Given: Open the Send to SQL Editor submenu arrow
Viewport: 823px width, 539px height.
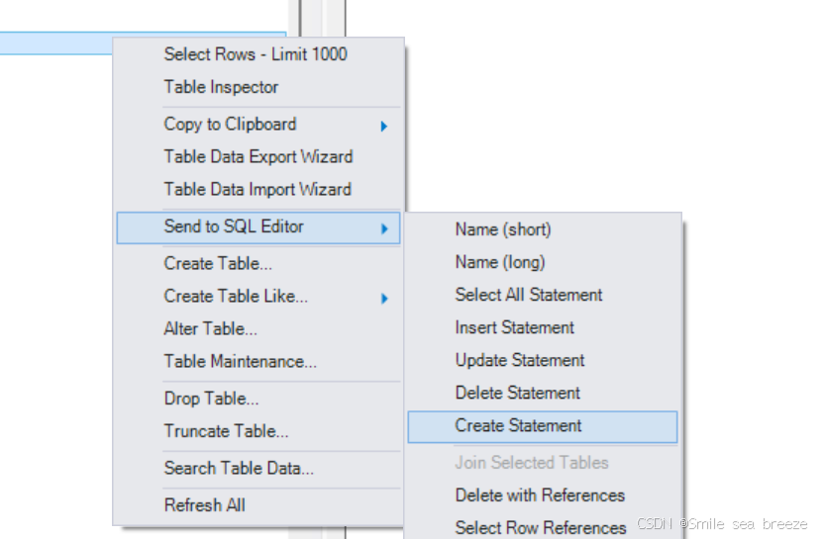Looking at the screenshot, I should pyautogui.click(x=384, y=228).
